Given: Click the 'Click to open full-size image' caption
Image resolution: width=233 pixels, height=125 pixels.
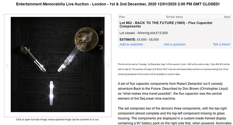Looking at the screenshot, I should pos(58,119).
